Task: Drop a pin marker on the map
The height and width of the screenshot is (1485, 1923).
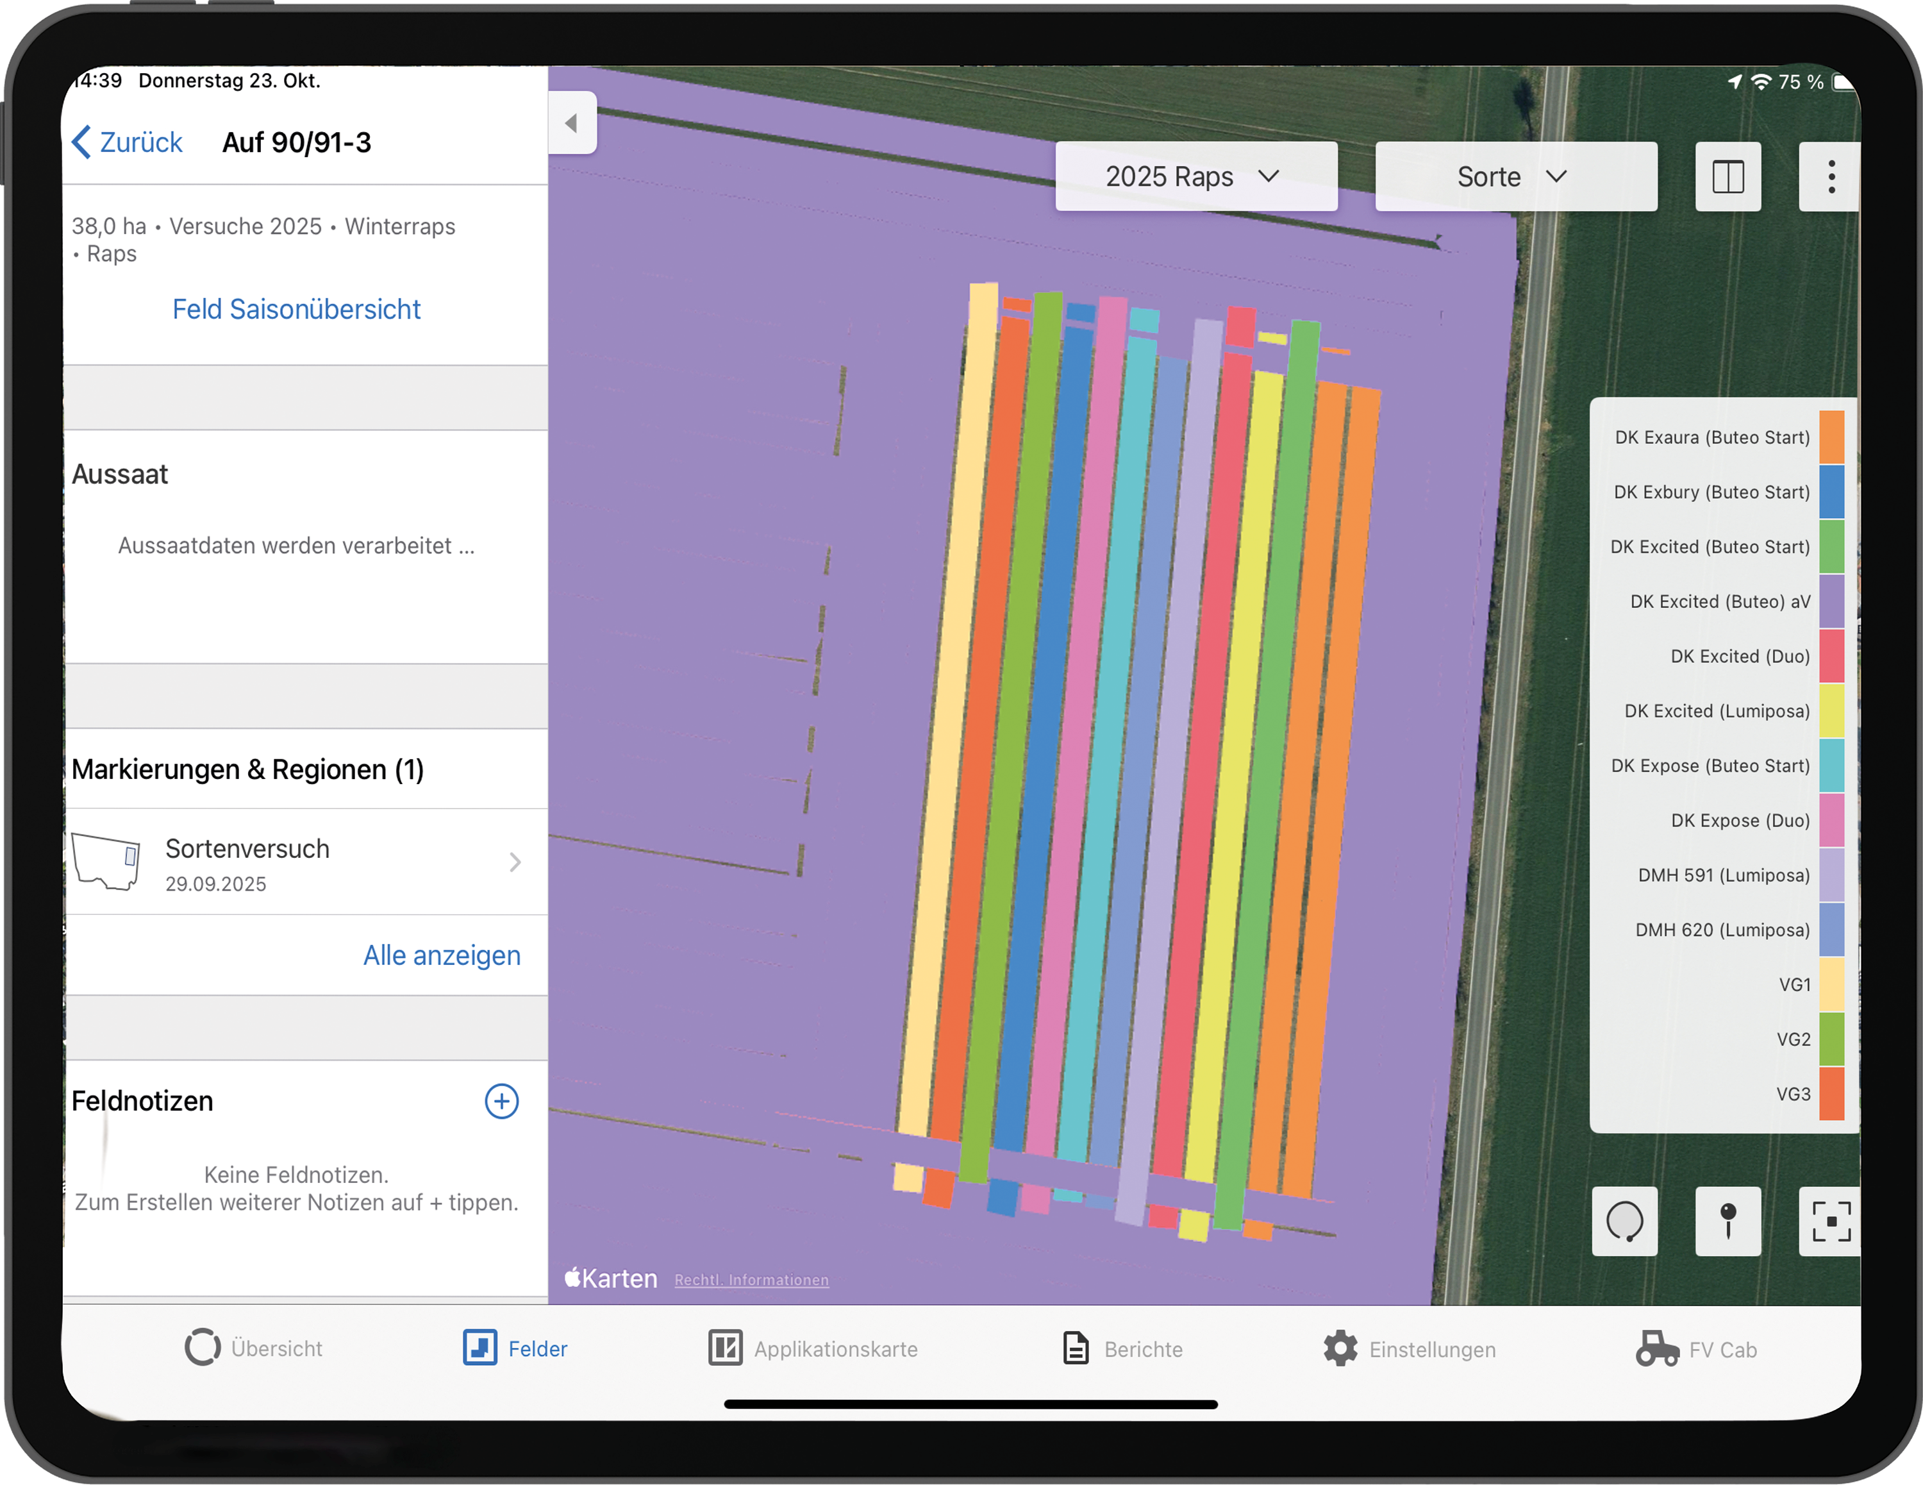Action: [1727, 1221]
